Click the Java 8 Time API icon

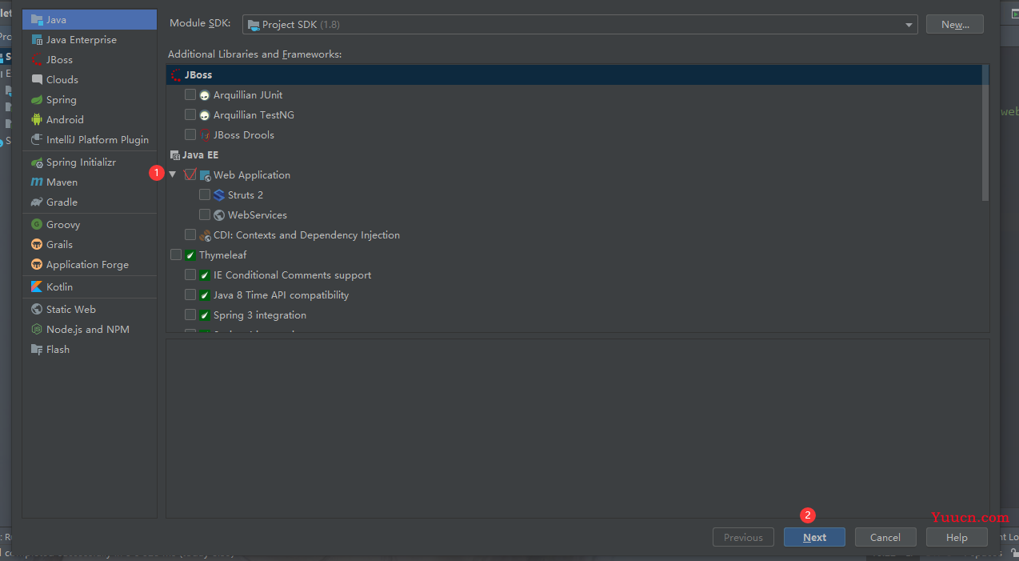[x=205, y=295]
